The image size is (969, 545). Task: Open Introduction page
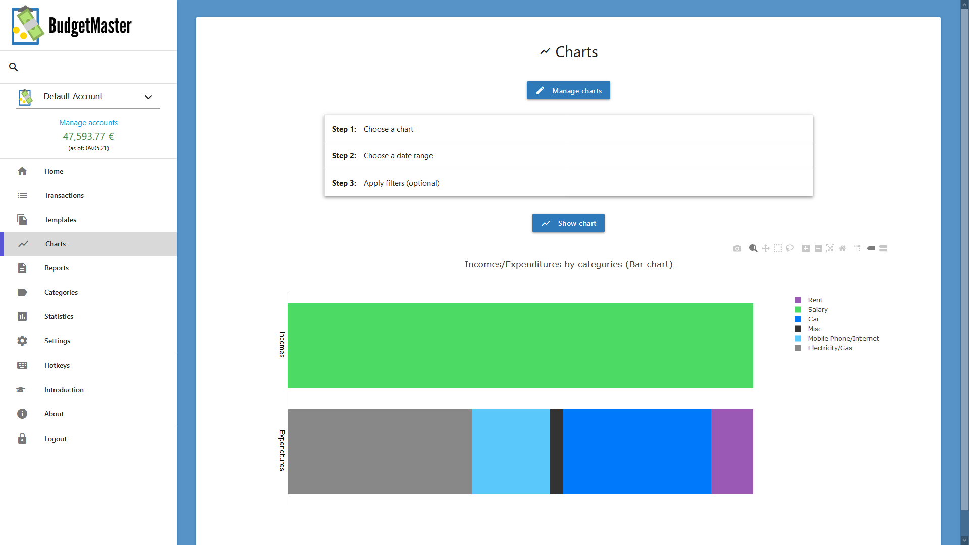click(88, 390)
